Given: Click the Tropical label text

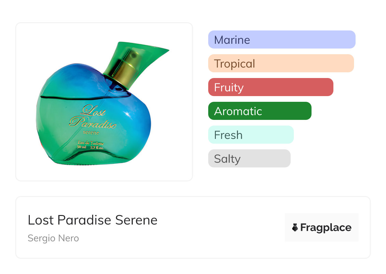Looking at the screenshot, I should point(235,64).
